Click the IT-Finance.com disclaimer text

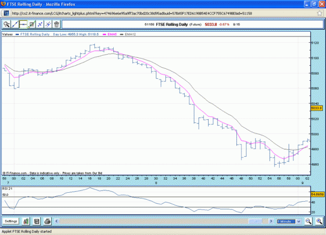(52, 173)
